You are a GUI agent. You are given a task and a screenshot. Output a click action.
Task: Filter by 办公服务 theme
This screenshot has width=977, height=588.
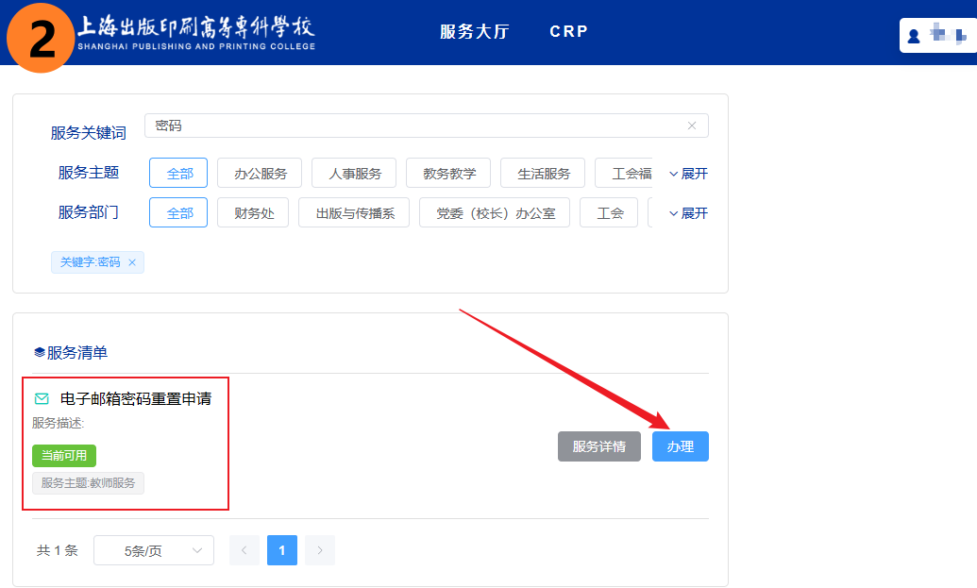tap(260, 173)
